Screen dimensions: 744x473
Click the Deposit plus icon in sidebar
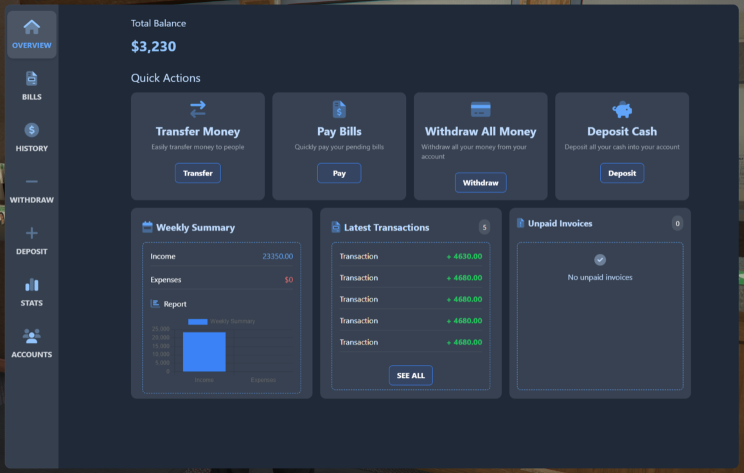(x=31, y=233)
